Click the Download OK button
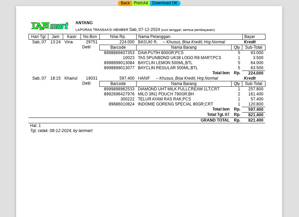Image resolution: width=299 pixels, height=217 pixels. 165,3
